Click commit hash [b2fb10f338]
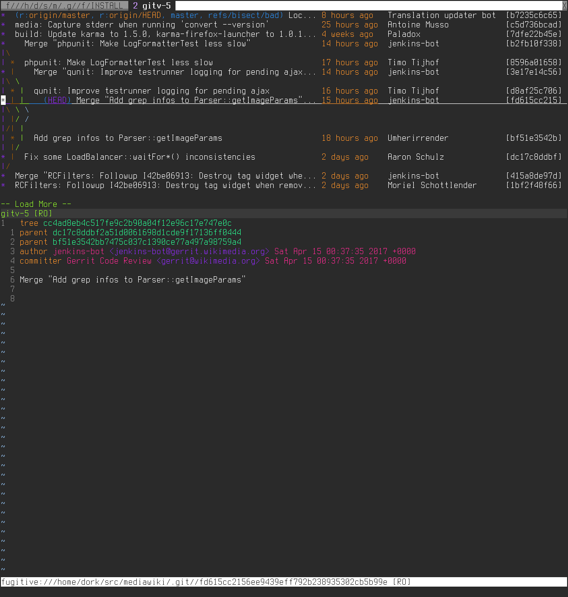The width and height of the screenshot is (568, 597). tap(534, 43)
